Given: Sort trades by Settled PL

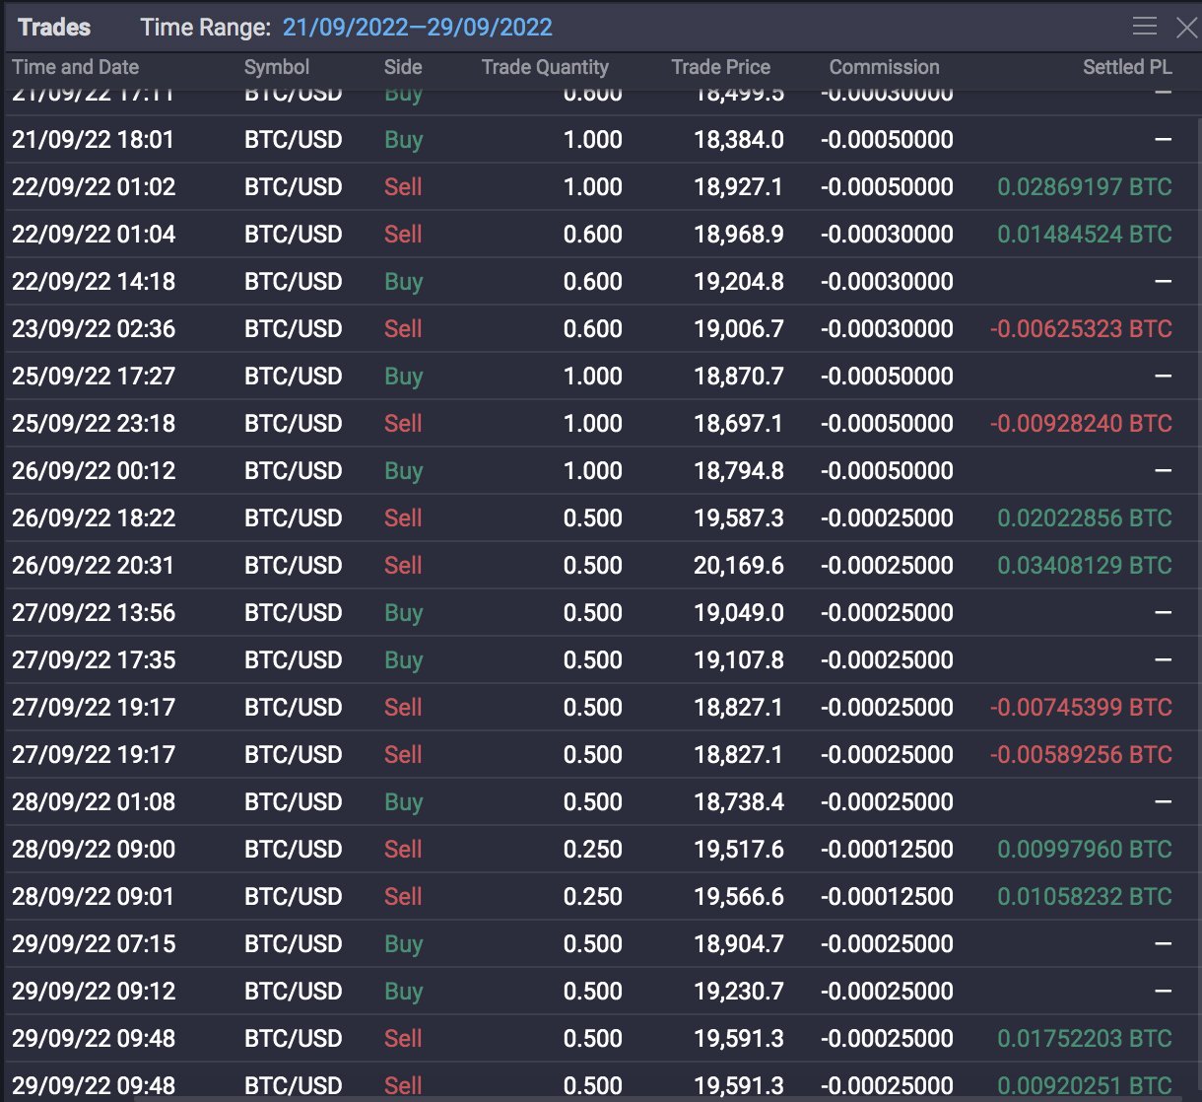Looking at the screenshot, I should pyautogui.click(x=1127, y=67).
